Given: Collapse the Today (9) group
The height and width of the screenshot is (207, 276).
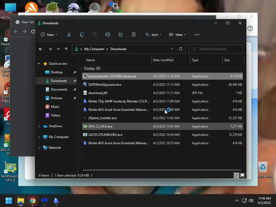Looking at the screenshot, I should click(x=81, y=68).
